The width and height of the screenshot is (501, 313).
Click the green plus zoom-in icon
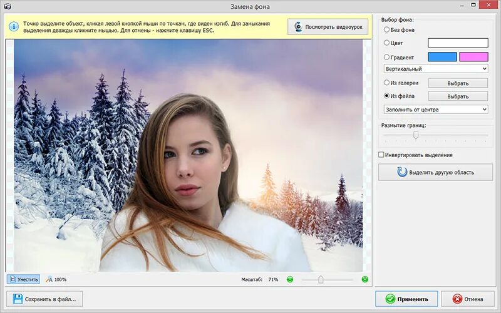click(365, 279)
